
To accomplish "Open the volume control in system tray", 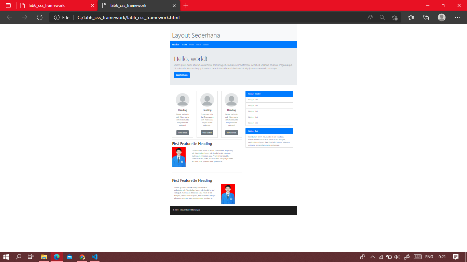I will tap(397, 257).
